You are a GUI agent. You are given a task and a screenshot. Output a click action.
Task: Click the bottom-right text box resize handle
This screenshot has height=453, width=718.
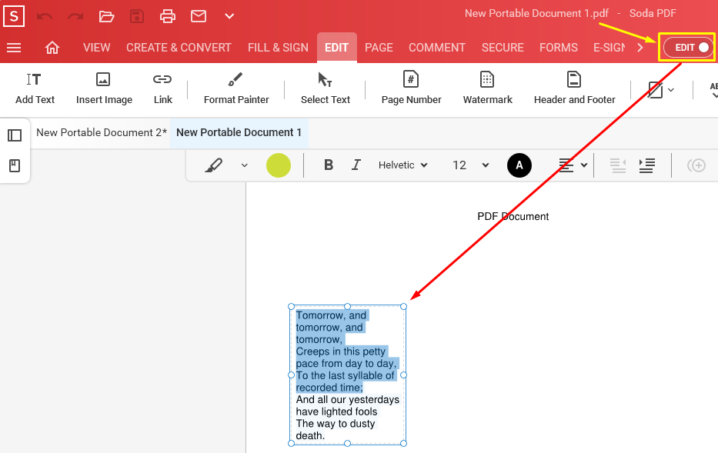[x=403, y=443]
